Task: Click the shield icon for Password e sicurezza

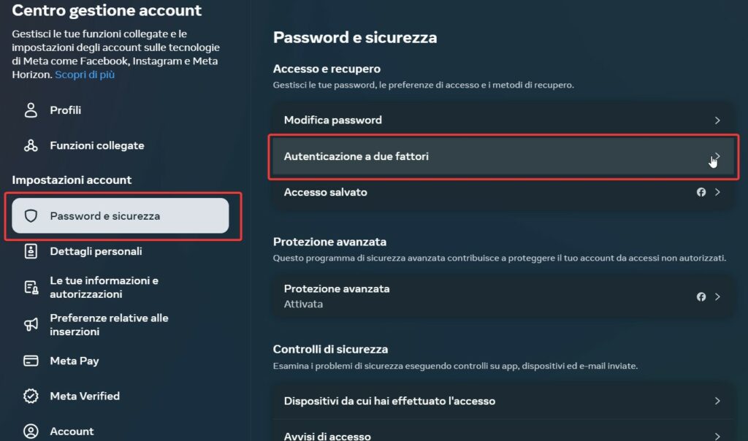Action: (x=31, y=216)
